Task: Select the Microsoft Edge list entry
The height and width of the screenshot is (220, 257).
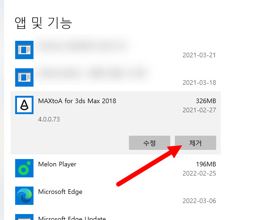Action: pos(116,196)
